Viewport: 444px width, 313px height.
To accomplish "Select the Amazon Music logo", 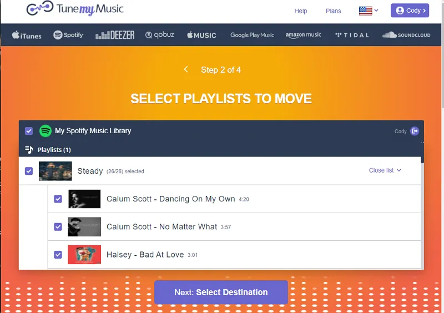I will [x=303, y=35].
